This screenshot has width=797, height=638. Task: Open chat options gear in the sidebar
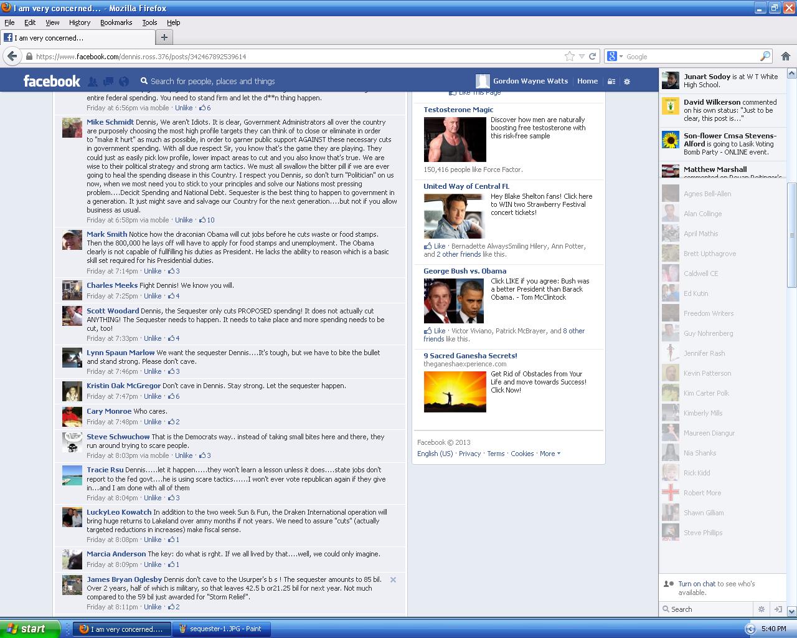pos(761,609)
